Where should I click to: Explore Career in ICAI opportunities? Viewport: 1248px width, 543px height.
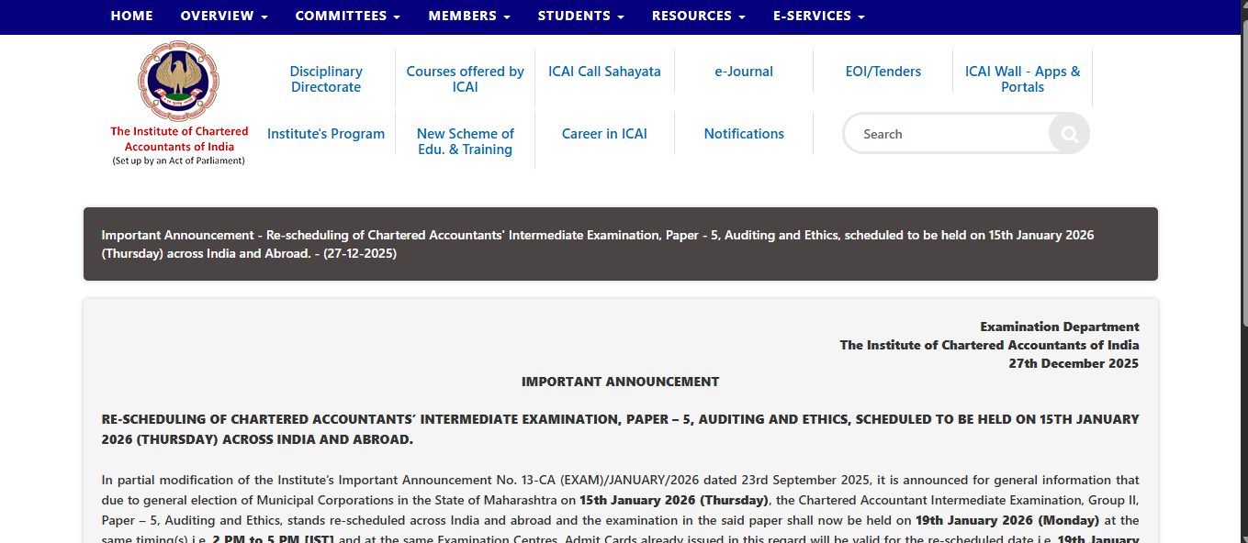tap(604, 133)
